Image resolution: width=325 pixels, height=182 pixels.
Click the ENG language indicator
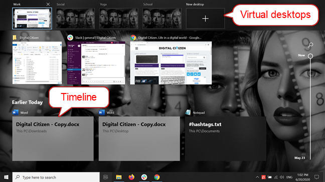point(289,177)
